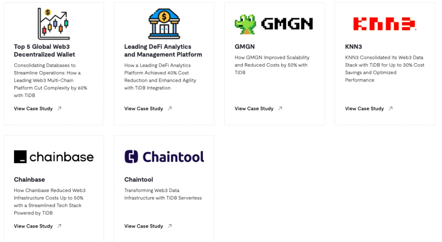The image size is (442, 242).
Task: Select the Top 5 Global Web3 Decentralized Wallet heading
Action: coord(45,51)
